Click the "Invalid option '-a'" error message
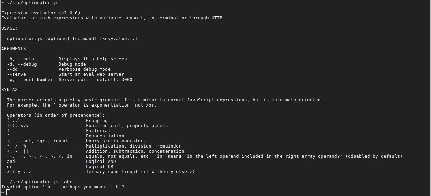The width and height of the screenshot is (431, 196). coord(63,187)
